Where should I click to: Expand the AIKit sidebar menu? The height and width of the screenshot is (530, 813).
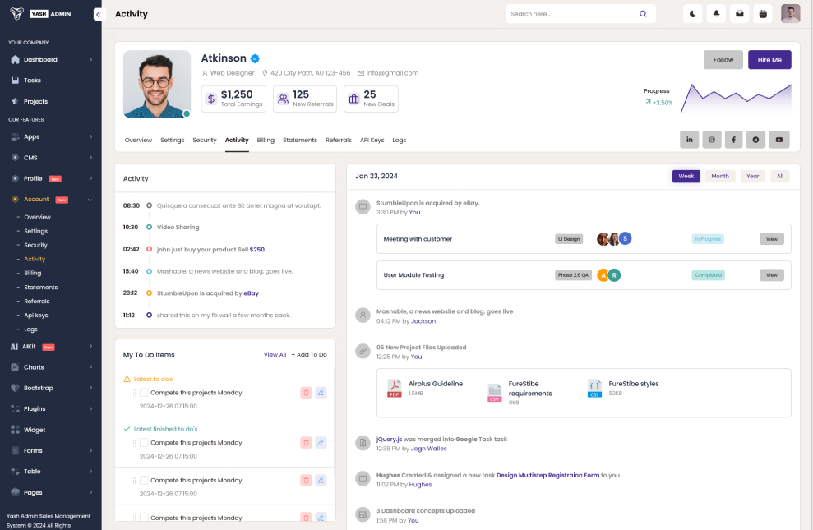tap(90, 346)
